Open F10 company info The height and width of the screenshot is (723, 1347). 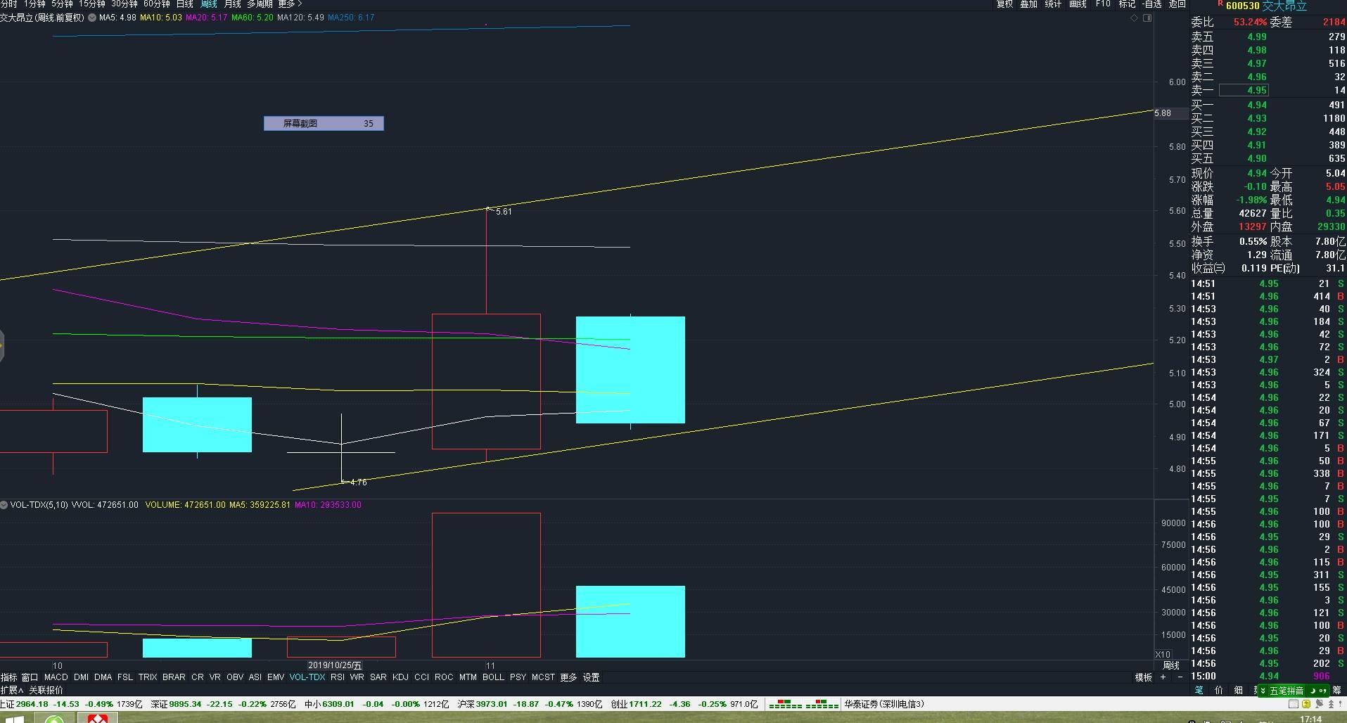pyautogui.click(x=1103, y=4)
